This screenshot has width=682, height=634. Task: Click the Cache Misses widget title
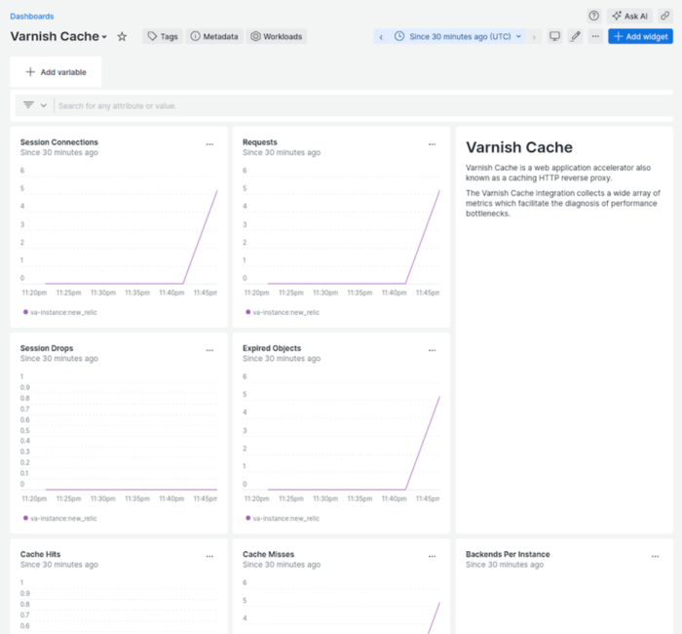268,554
